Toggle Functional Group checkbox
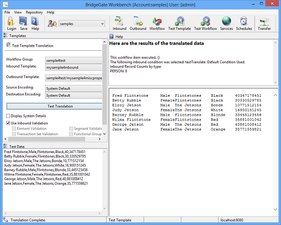Image resolution: width=281 pixels, height=225 pixels. 71,134
